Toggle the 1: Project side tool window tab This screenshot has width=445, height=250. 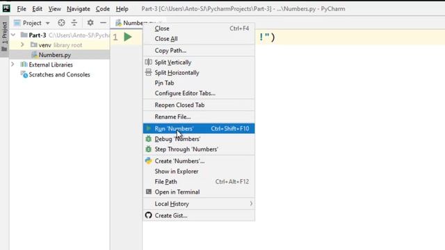5,36
